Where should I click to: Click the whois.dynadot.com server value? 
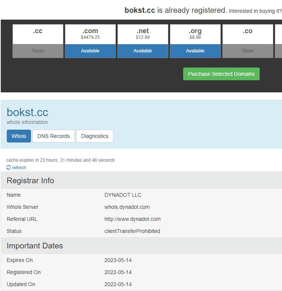tap(127, 207)
